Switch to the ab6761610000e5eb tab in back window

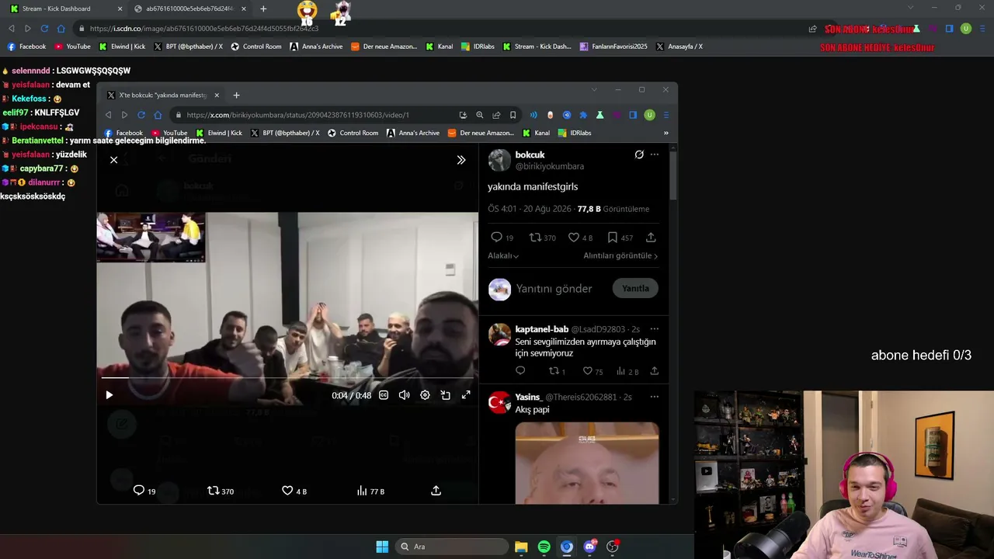click(189, 9)
